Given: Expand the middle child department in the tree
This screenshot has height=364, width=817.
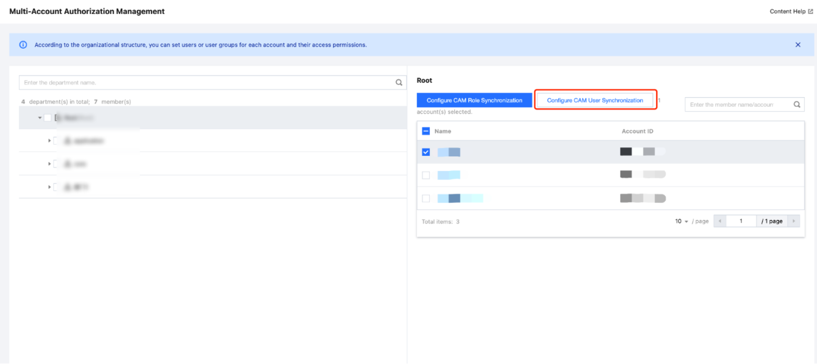Looking at the screenshot, I should (49, 164).
